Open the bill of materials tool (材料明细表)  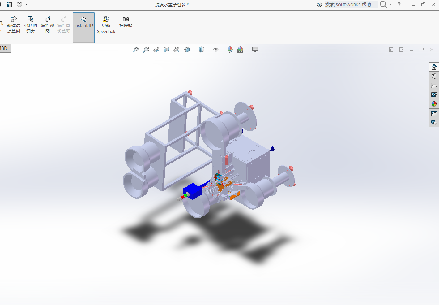[31, 25]
